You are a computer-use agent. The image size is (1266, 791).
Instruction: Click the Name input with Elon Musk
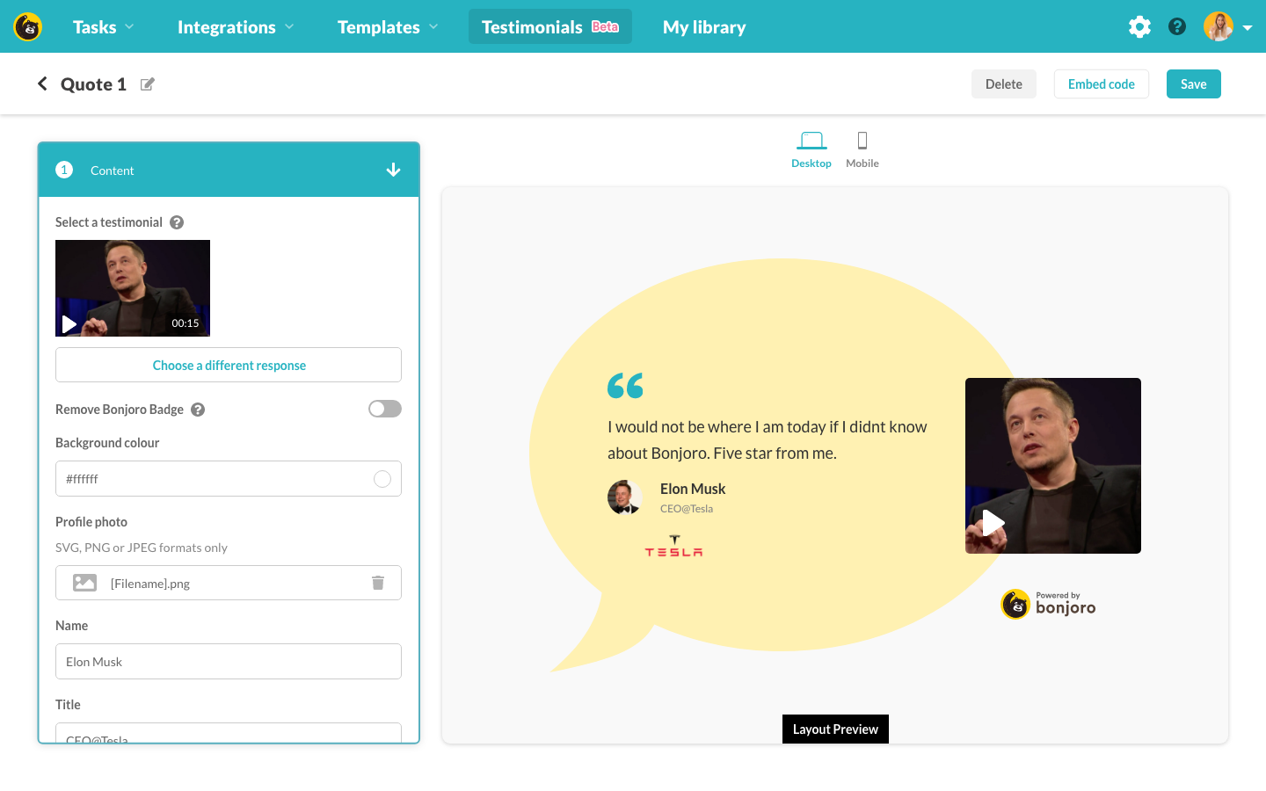(x=229, y=661)
